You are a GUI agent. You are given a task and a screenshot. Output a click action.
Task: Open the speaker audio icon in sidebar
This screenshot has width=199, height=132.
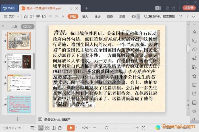(x=194, y=111)
